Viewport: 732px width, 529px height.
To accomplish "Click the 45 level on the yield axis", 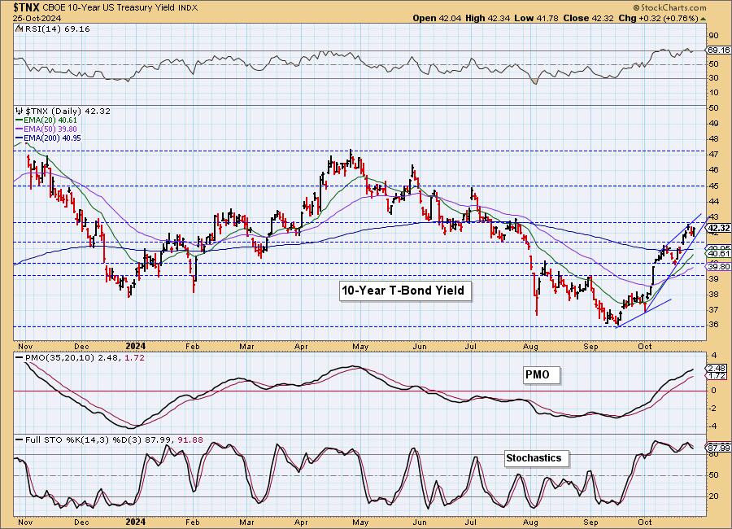I will [713, 186].
